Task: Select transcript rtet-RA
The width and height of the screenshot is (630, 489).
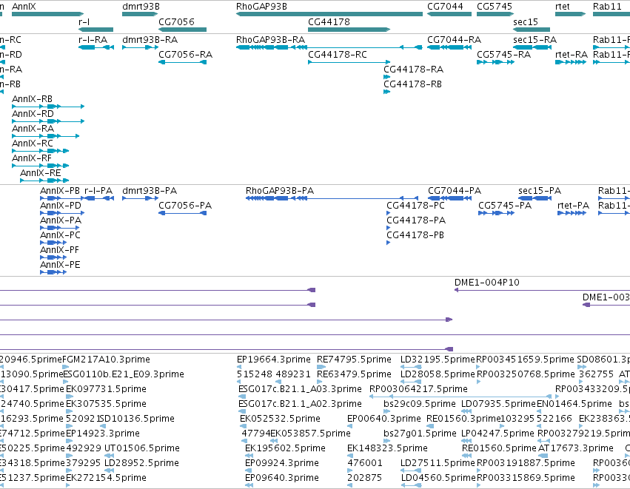Action: (x=571, y=62)
